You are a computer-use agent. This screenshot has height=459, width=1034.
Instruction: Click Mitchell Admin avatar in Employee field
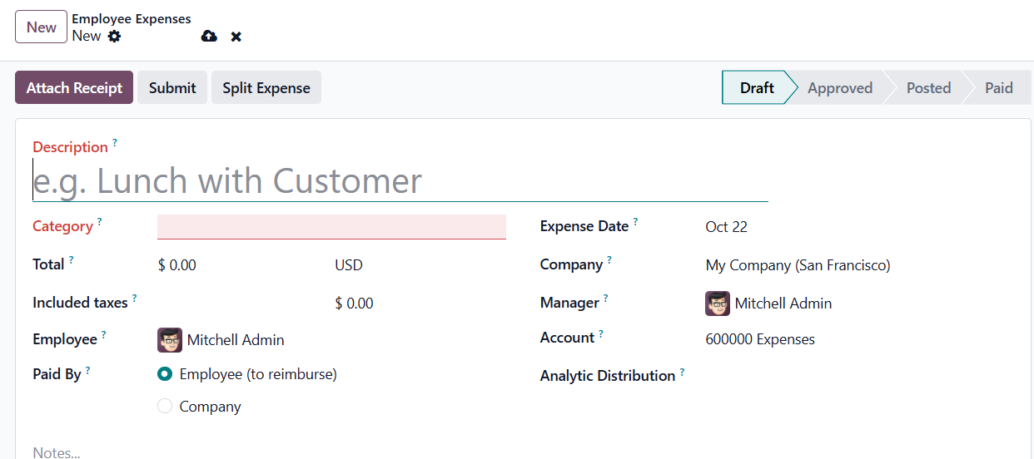point(170,340)
